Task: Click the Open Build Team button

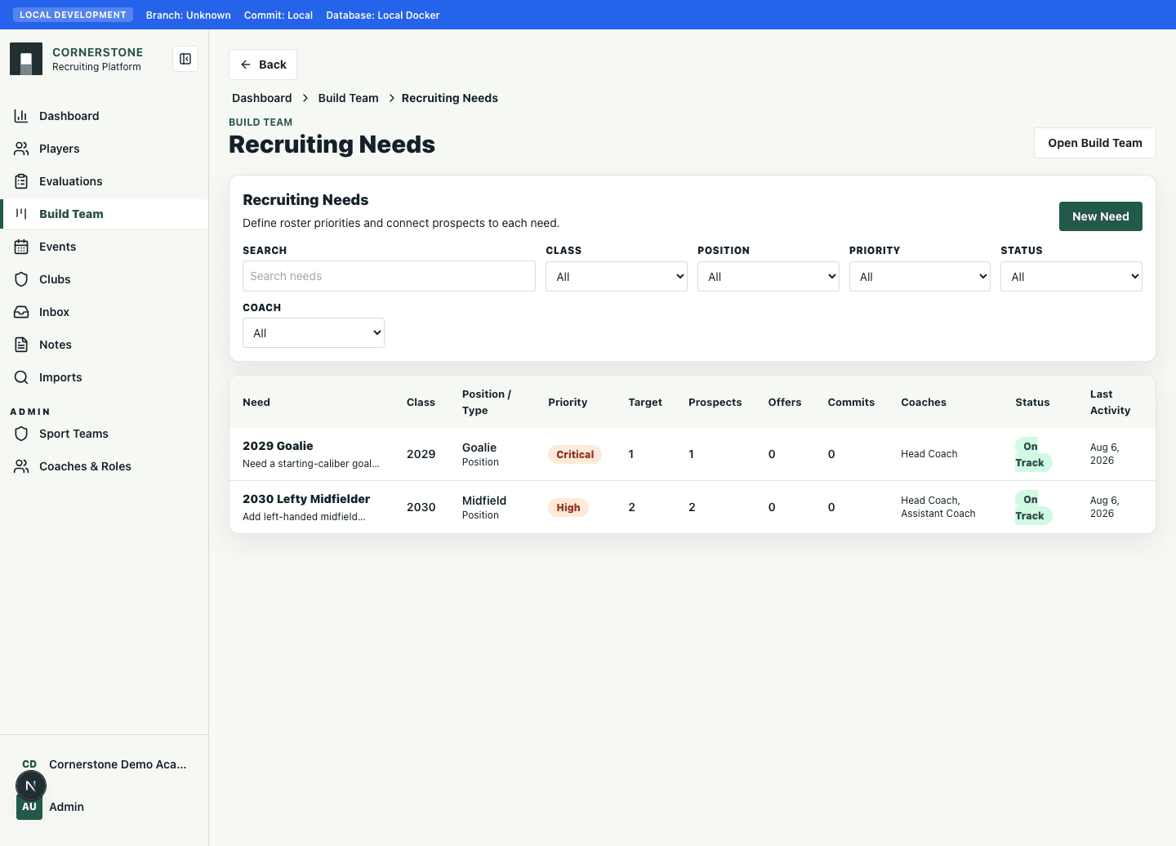Action: coord(1095,143)
